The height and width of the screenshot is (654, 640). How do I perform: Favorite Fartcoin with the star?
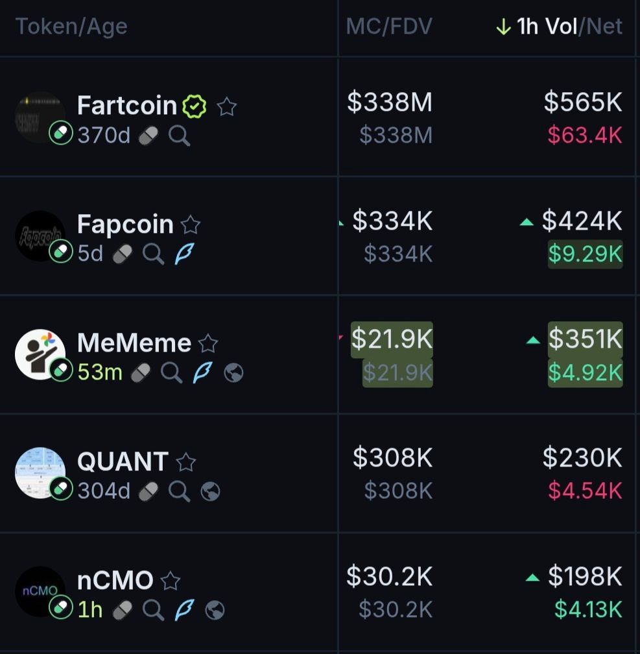226,106
